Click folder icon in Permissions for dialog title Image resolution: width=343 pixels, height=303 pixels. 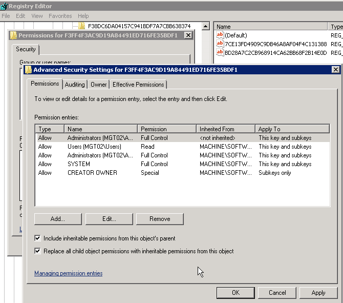(13, 35)
